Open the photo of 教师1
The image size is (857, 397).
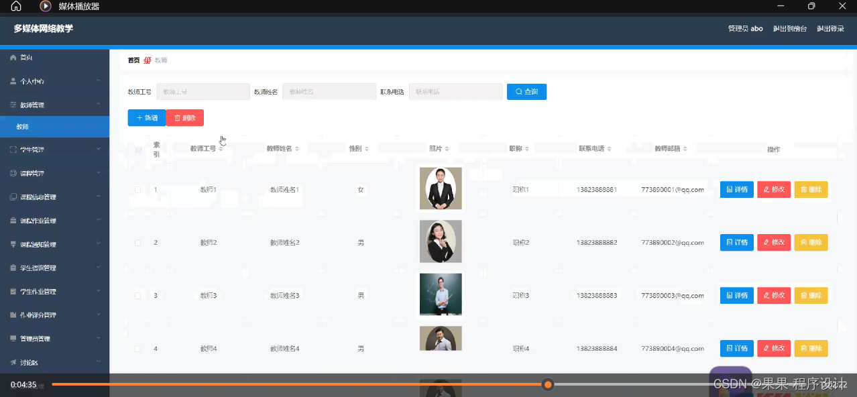tap(441, 188)
